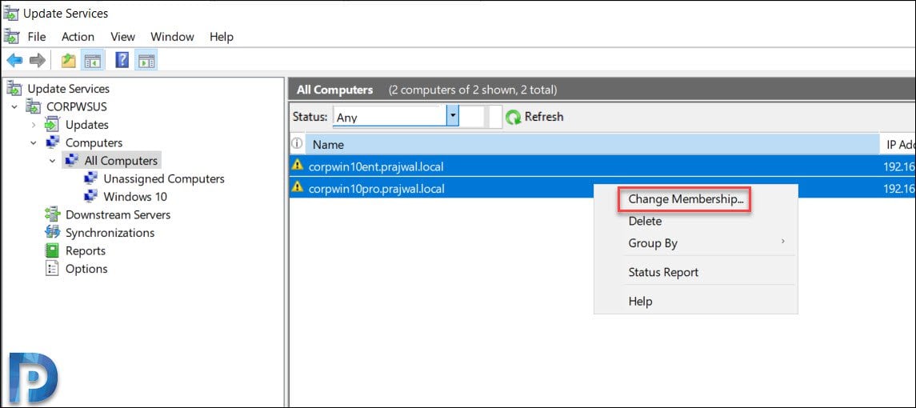Choose Change Membership... from context menu
This screenshot has height=408, width=916.
click(x=686, y=199)
